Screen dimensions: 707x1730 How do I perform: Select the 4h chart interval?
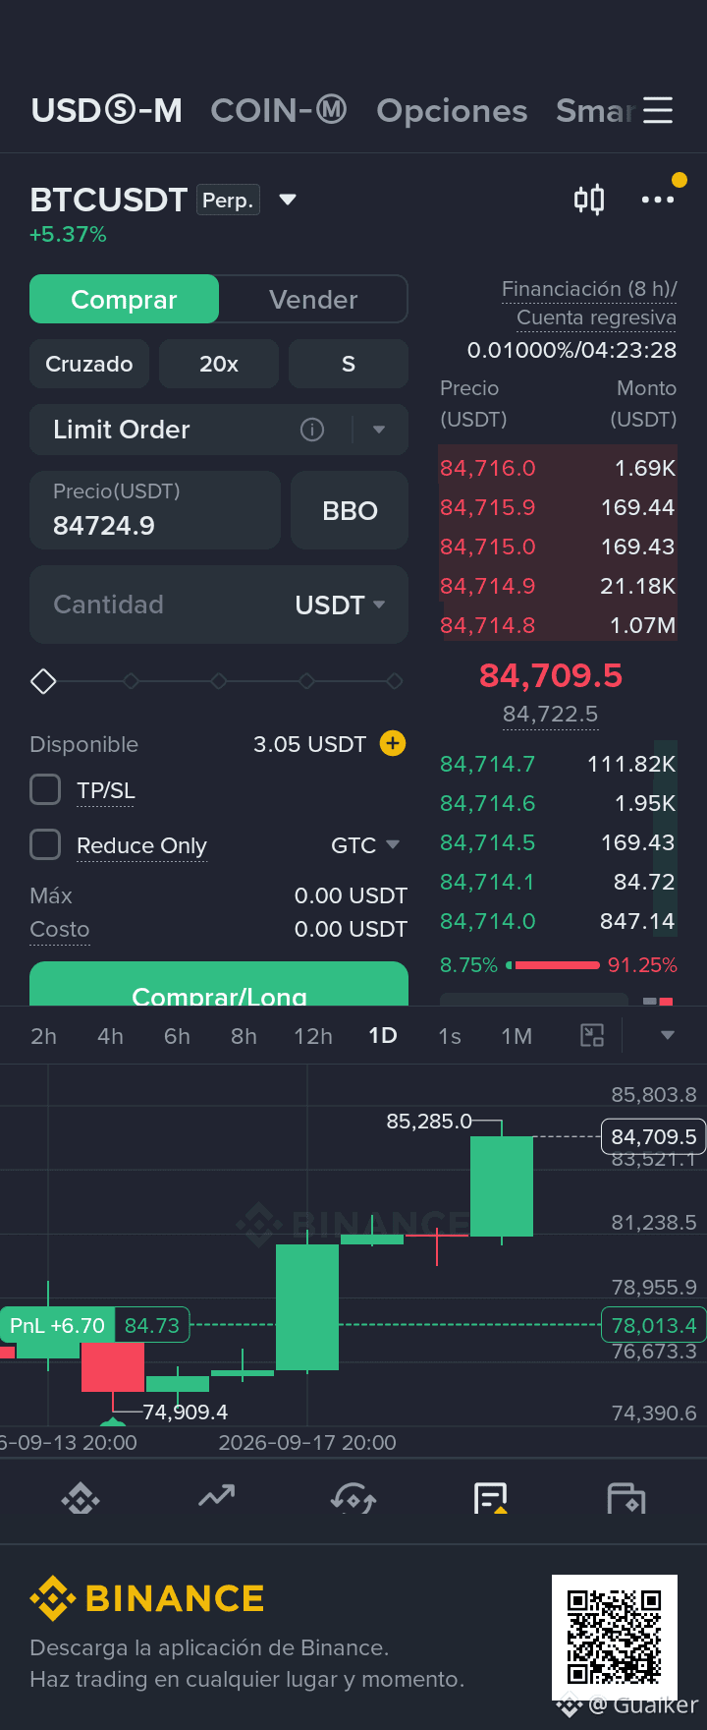click(x=111, y=1036)
